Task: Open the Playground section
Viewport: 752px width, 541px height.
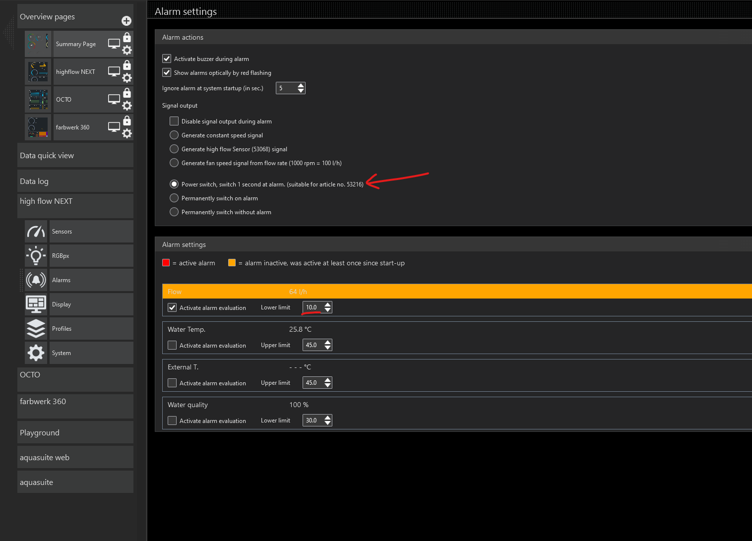Action: pos(75,433)
